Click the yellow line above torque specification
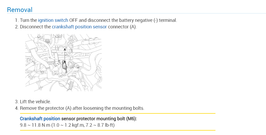The height and width of the screenshot is (135, 266). pyautogui.click(x=117, y=113)
